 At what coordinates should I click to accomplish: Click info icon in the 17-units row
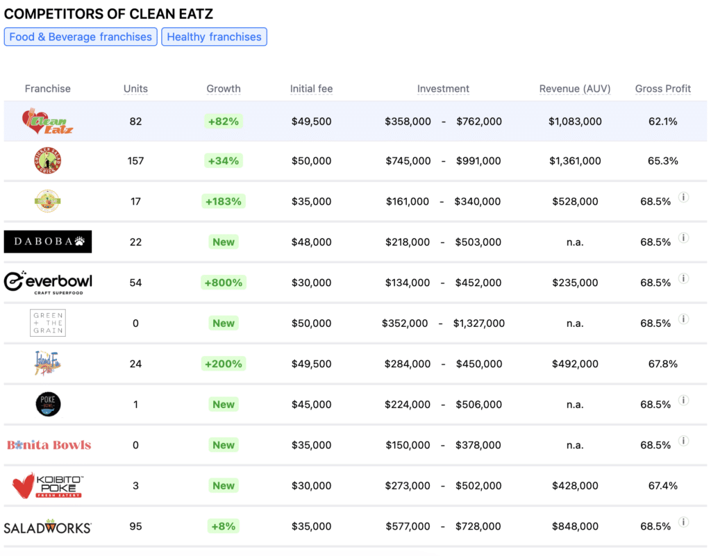pyautogui.click(x=683, y=197)
